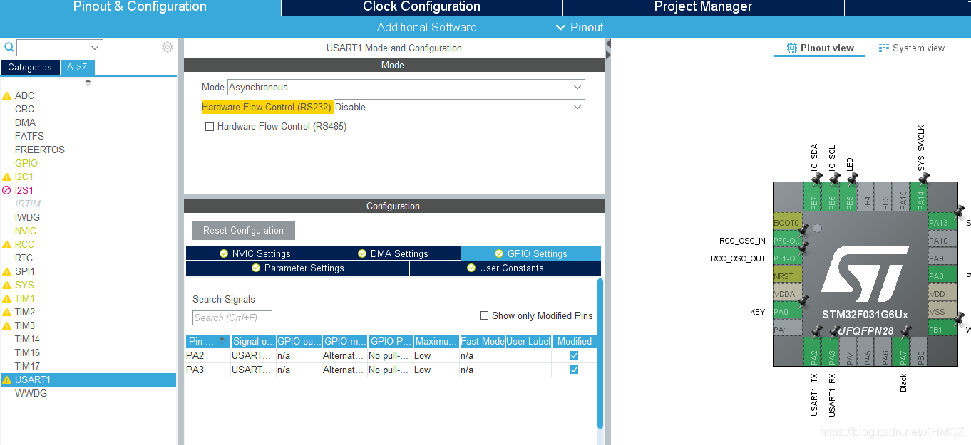Click the green check on DMA Settings

[362, 253]
